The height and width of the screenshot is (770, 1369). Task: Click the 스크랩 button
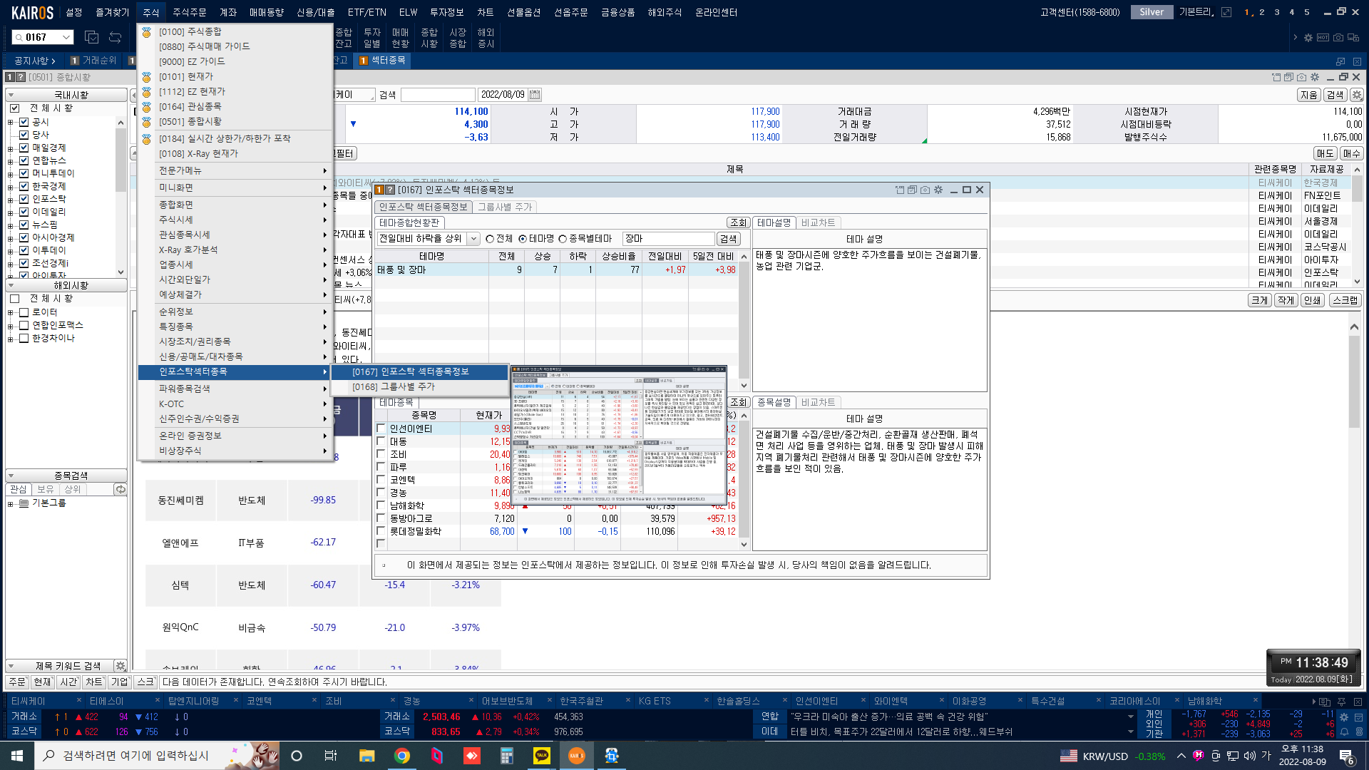point(1345,300)
